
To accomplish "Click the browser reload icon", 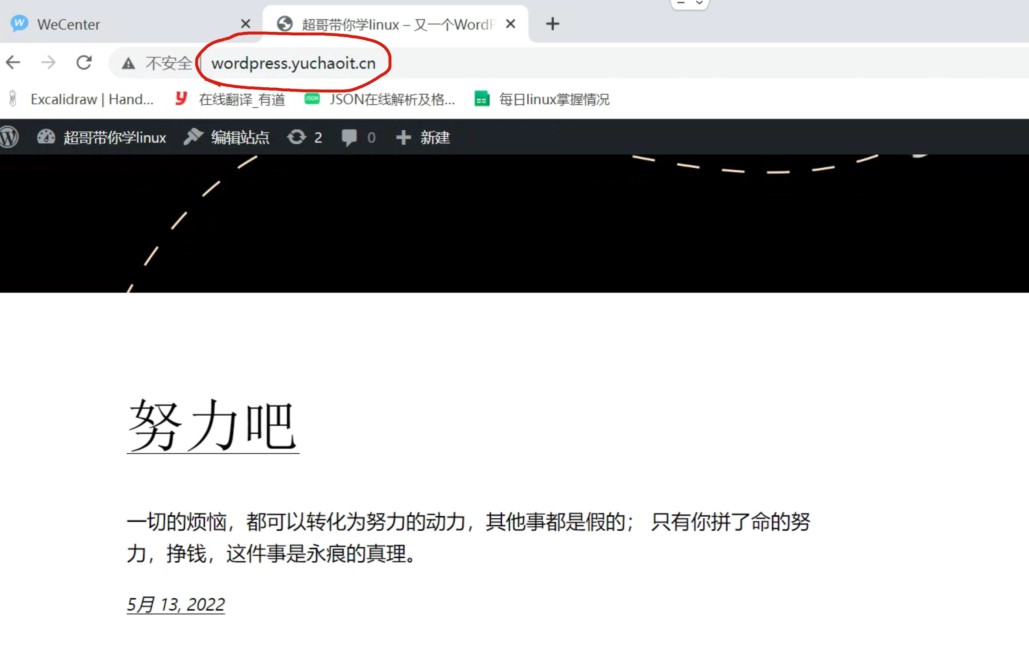I will (84, 62).
